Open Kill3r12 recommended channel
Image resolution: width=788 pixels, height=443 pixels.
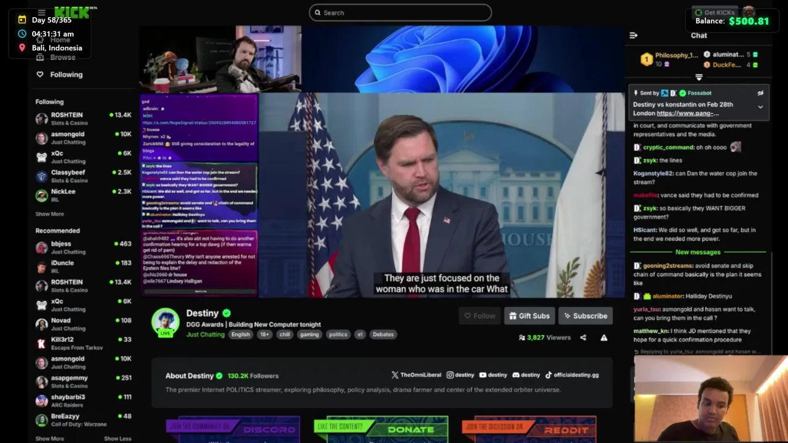click(83, 343)
